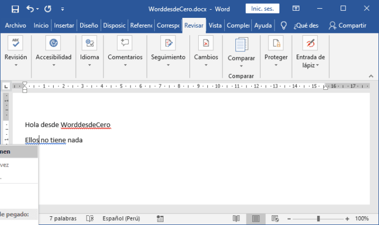The height and width of the screenshot is (225, 379).
Task: Click the tab stop selector beside the ruler
Action: [x=6, y=86]
